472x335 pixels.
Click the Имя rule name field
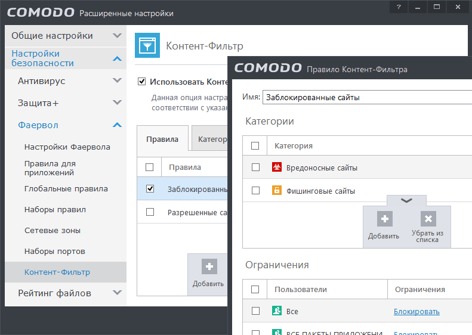(367, 97)
